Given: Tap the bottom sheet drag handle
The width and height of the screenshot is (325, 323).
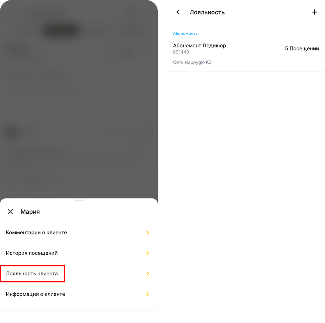Looking at the screenshot, I should (x=79, y=200).
